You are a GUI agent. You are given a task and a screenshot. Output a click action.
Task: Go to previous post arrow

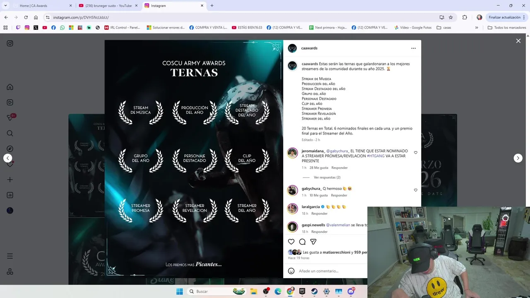7,158
